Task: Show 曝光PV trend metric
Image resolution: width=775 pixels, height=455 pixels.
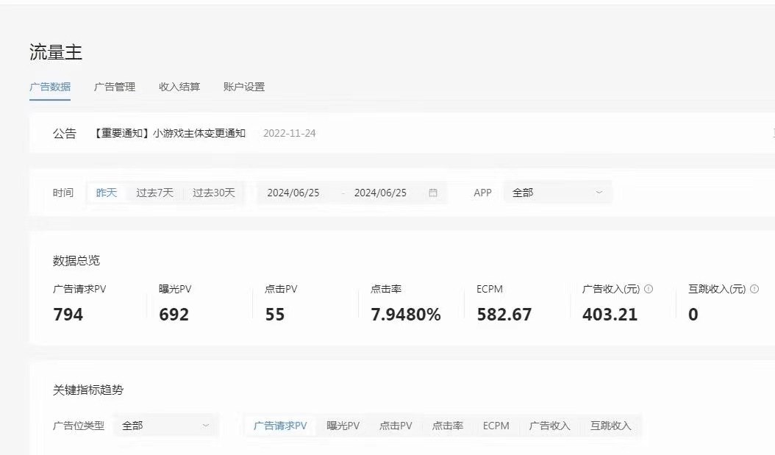Action: (343, 426)
